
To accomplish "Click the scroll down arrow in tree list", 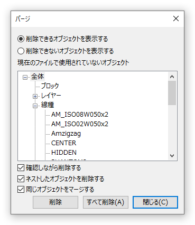I will [172, 156].
